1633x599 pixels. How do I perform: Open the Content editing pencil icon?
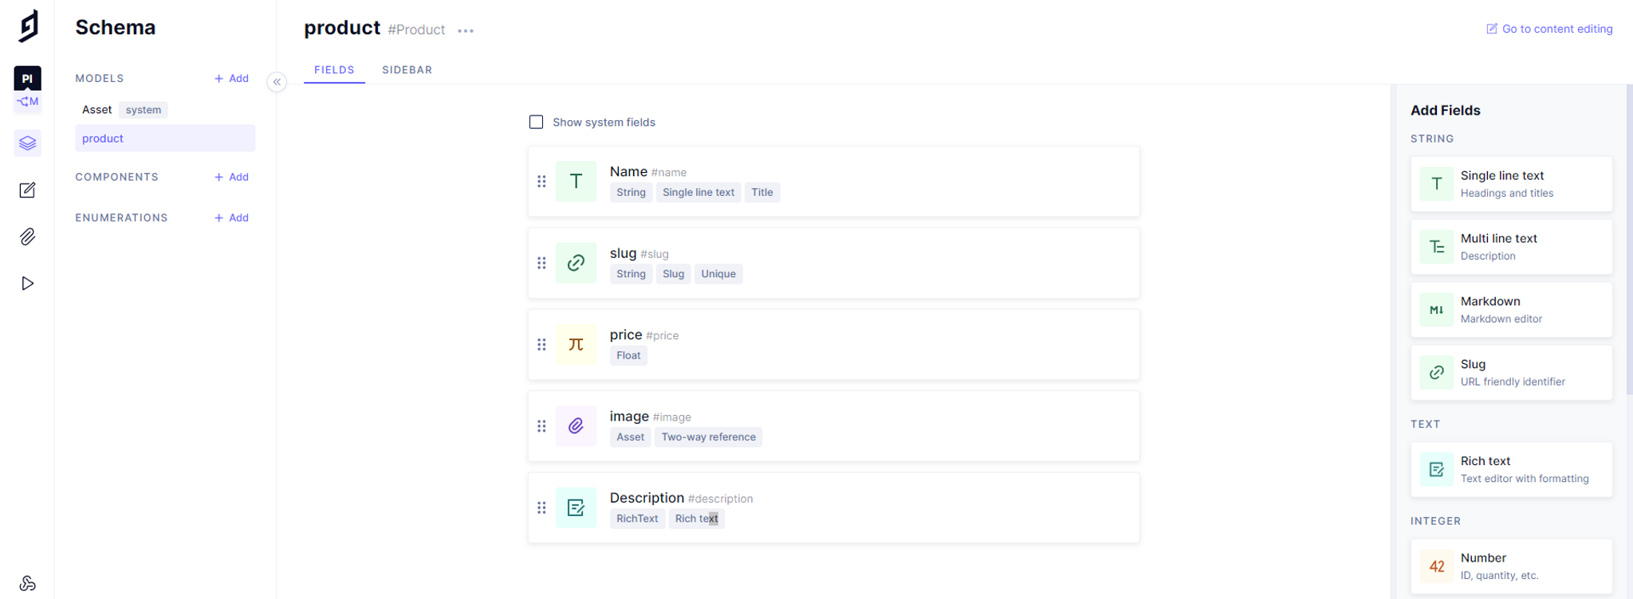tap(28, 190)
